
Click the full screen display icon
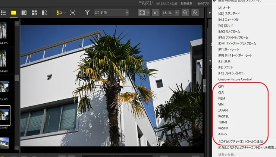tap(72, 13)
